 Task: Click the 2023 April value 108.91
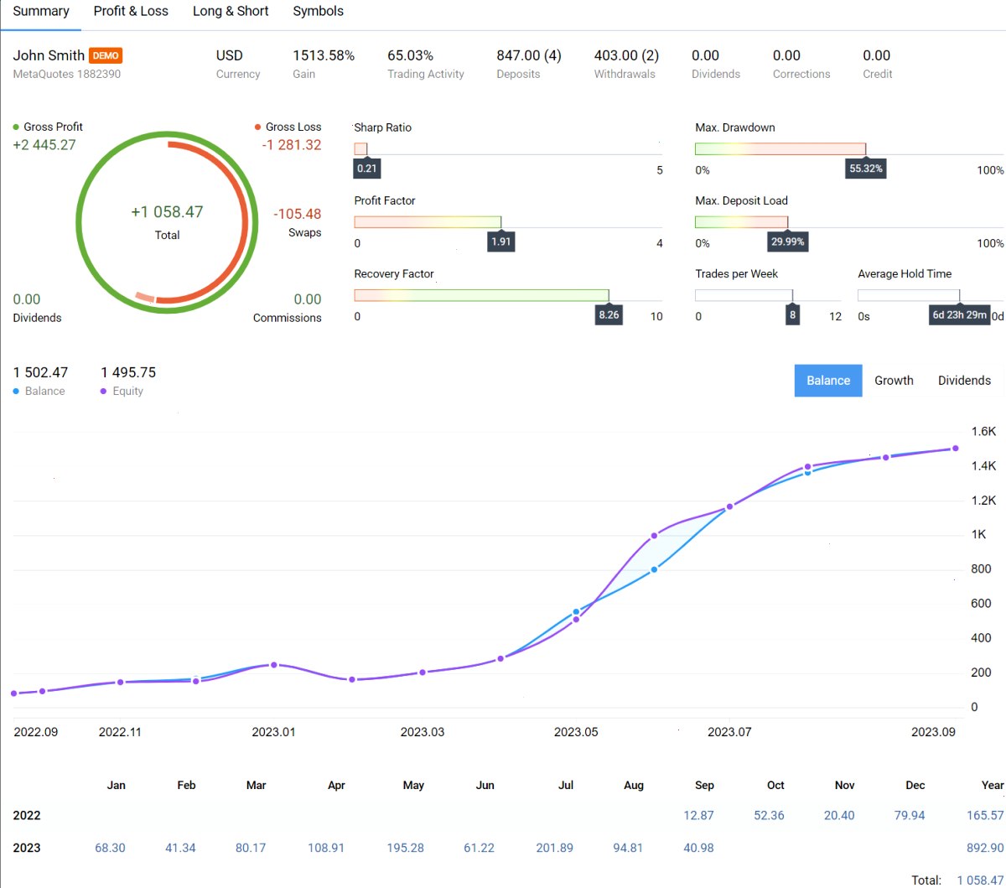click(x=326, y=848)
